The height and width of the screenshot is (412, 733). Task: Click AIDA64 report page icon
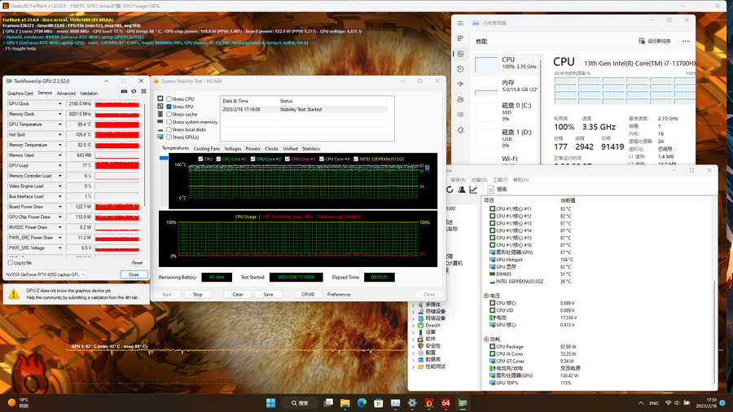point(490,189)
